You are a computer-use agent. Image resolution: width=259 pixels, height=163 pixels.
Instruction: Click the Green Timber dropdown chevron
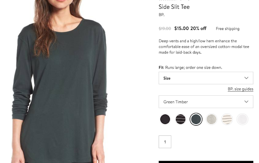(x=246, y=102)
